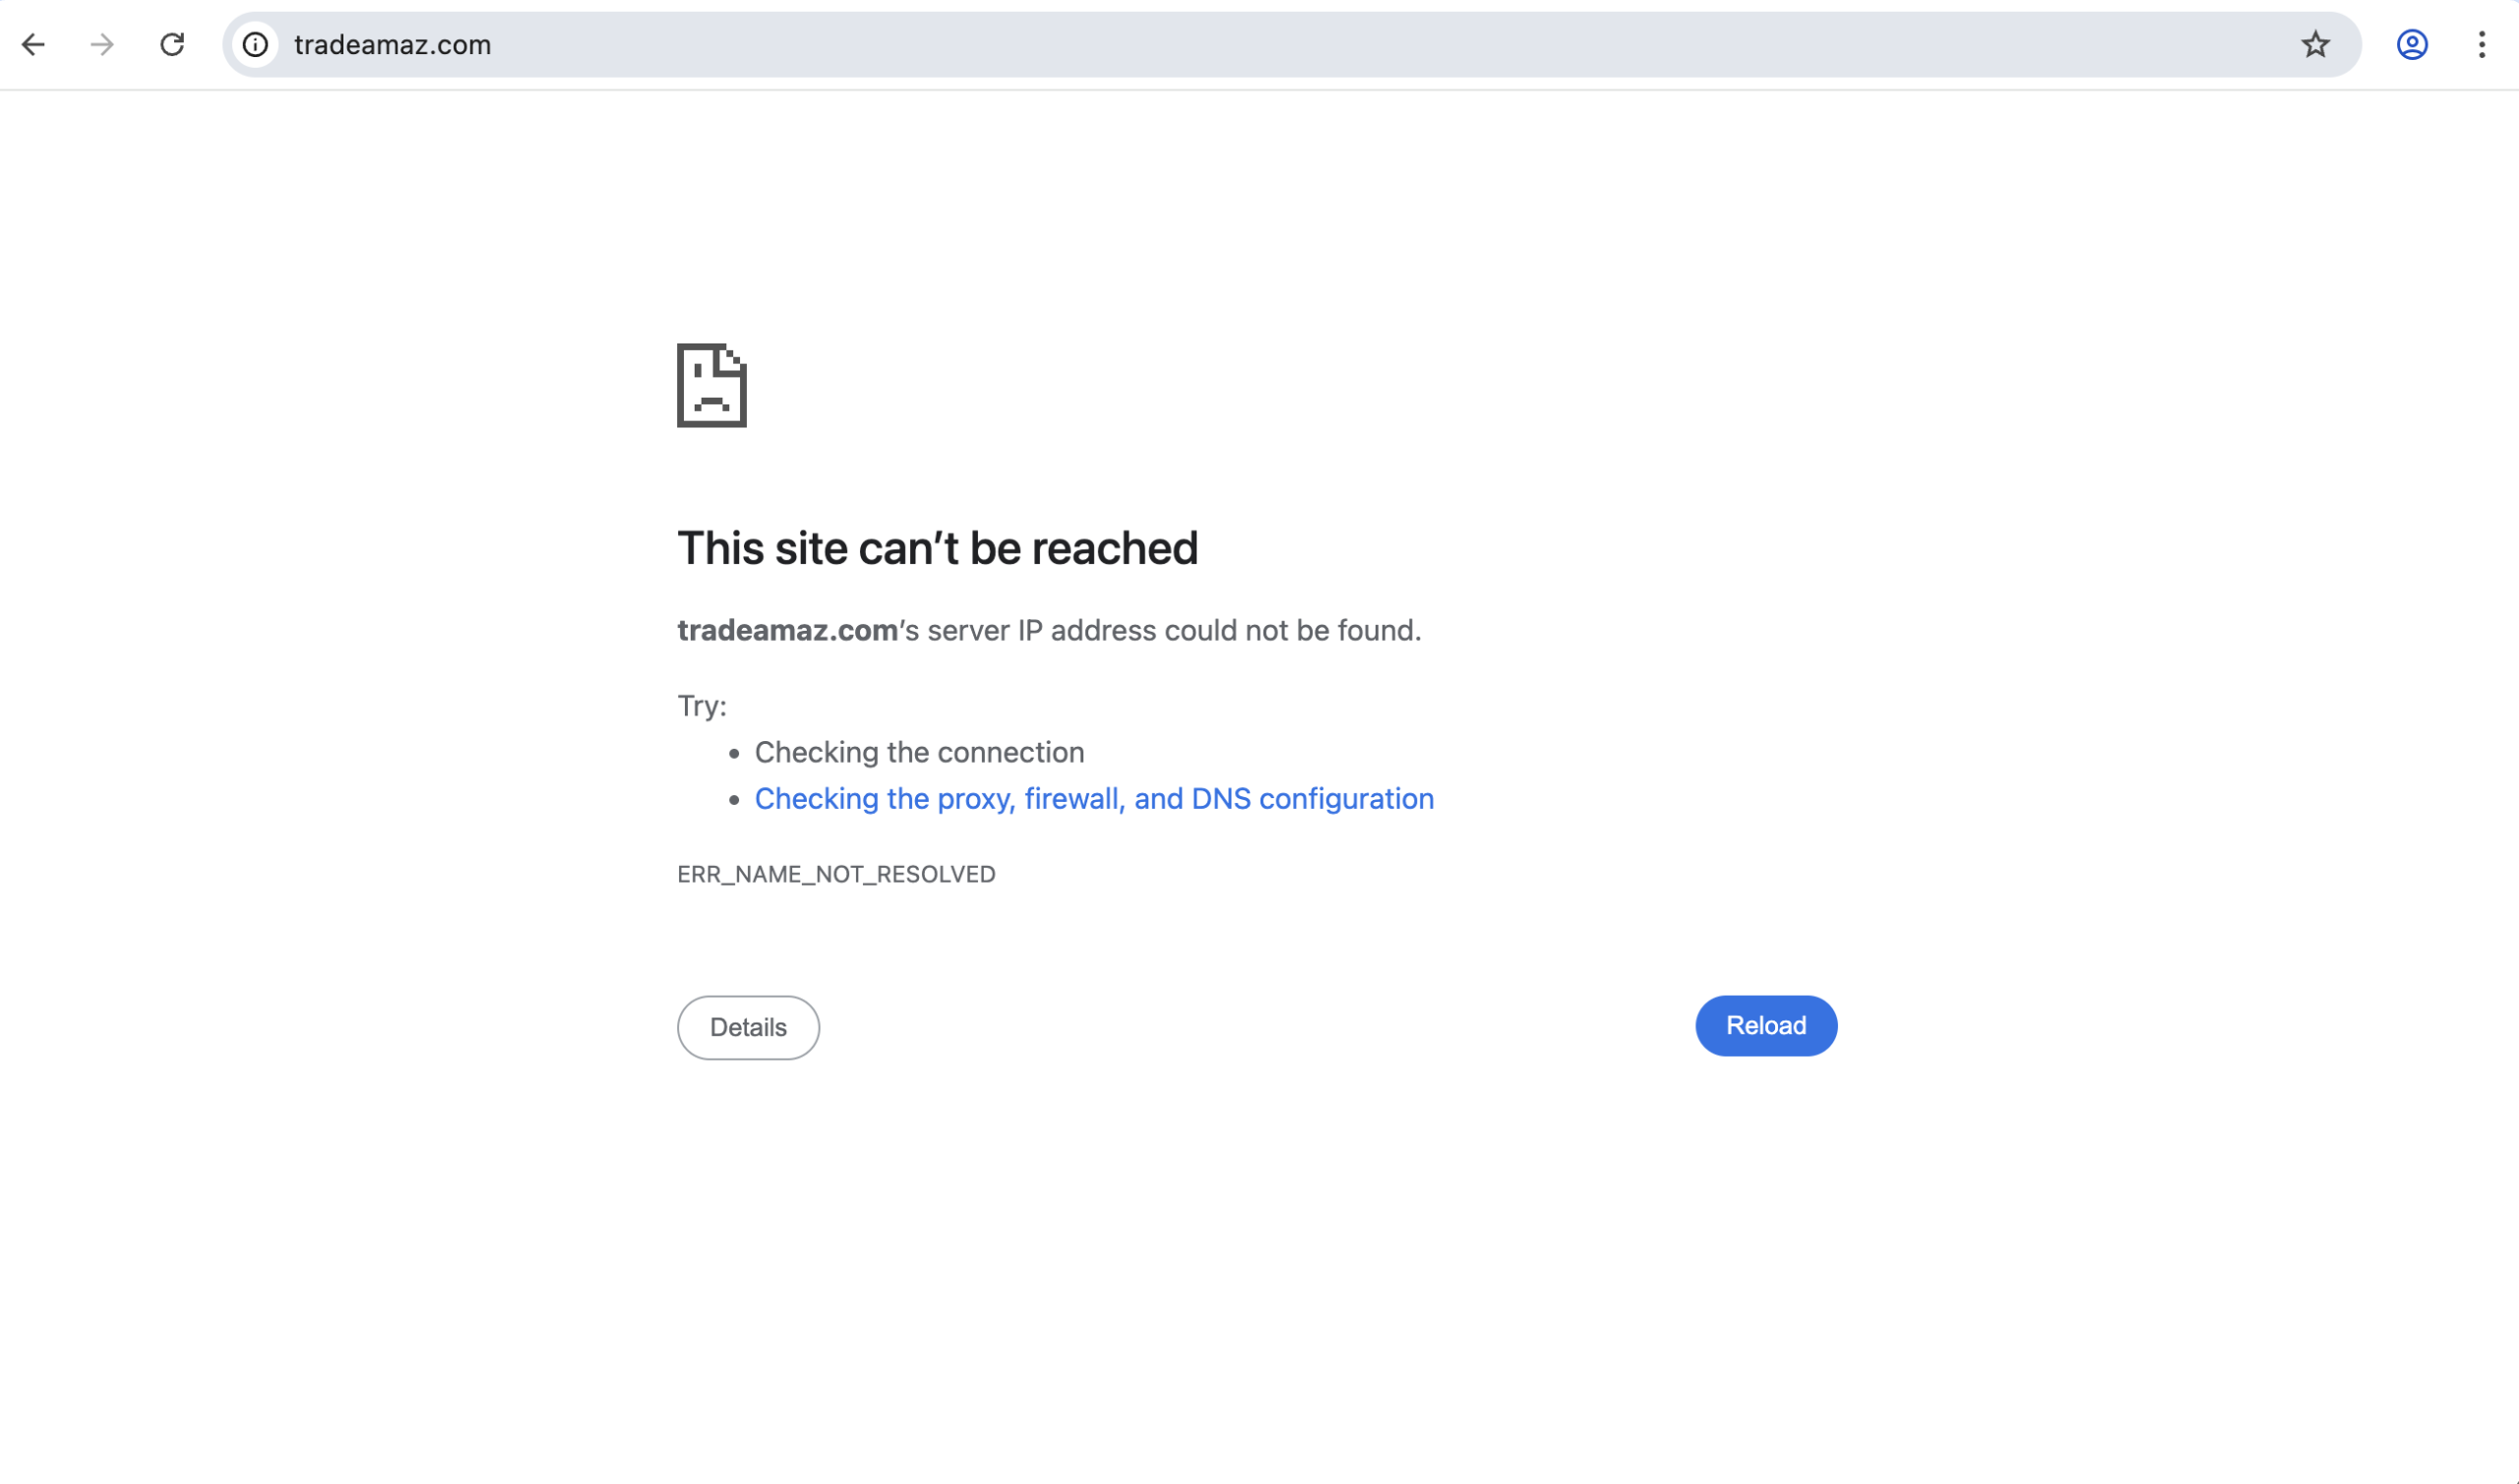2519x1484 pixels.
Task: Open the three-dot Chrome menu
Action: [2481, 45]
